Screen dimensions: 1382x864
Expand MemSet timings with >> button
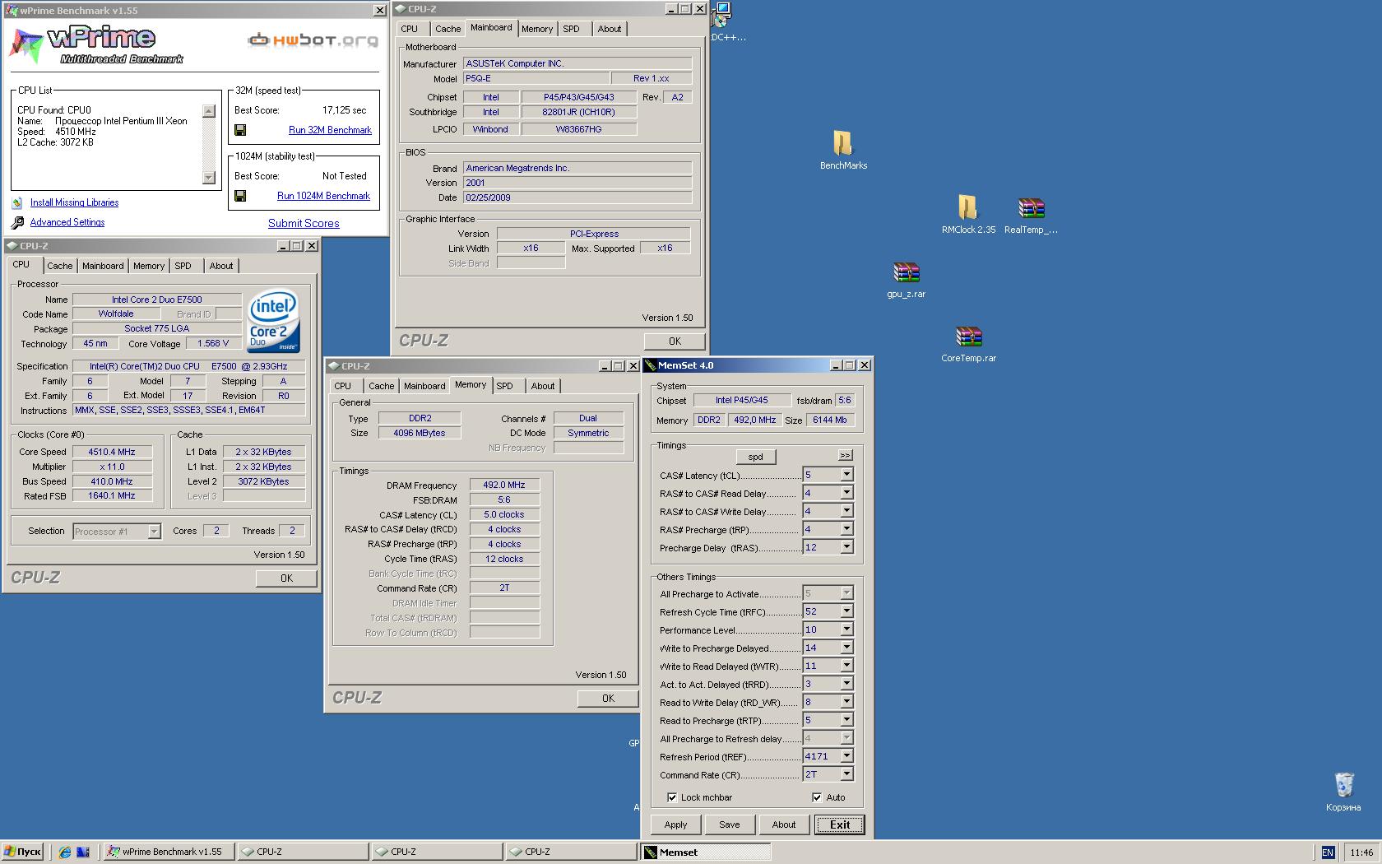(845, 455)
